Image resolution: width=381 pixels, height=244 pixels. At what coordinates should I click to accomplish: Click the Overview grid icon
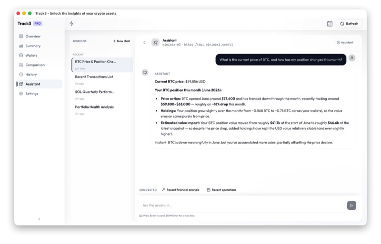tap(21, 37)
